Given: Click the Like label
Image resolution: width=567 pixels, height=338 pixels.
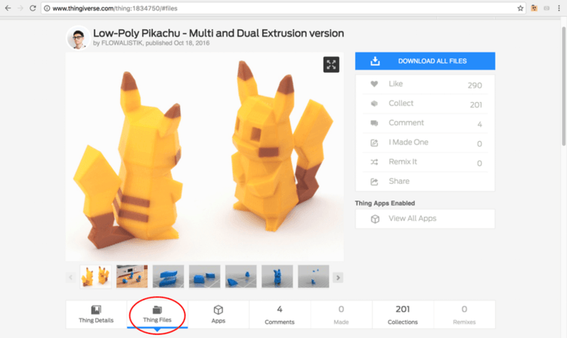Looking at the screenshot, I should click(395, 84).
